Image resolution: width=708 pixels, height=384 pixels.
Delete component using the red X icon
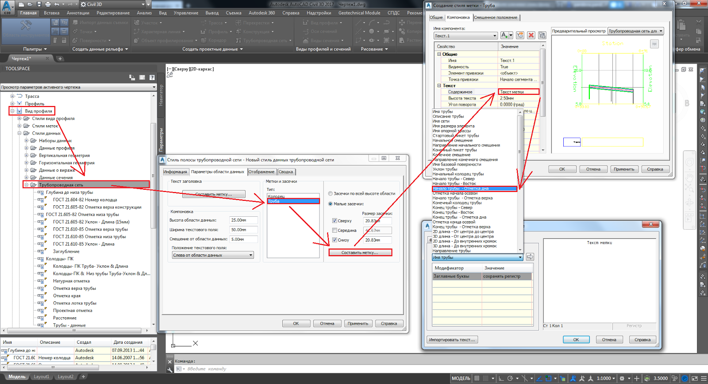click(x=531, y=35)
